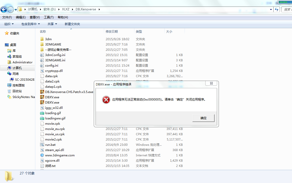This screenshot has height=183, width=292.
Task: Click the Back navigation arrow button
Action: 4,10
